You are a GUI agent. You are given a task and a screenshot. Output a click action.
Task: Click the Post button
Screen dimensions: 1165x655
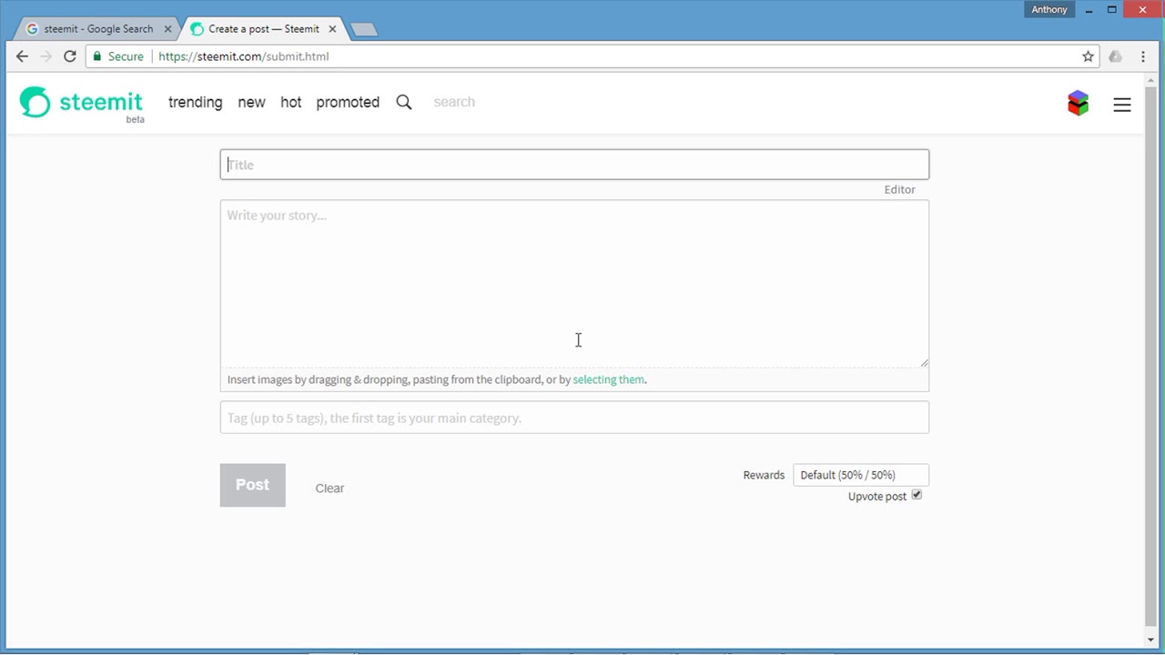pos(252,485)
